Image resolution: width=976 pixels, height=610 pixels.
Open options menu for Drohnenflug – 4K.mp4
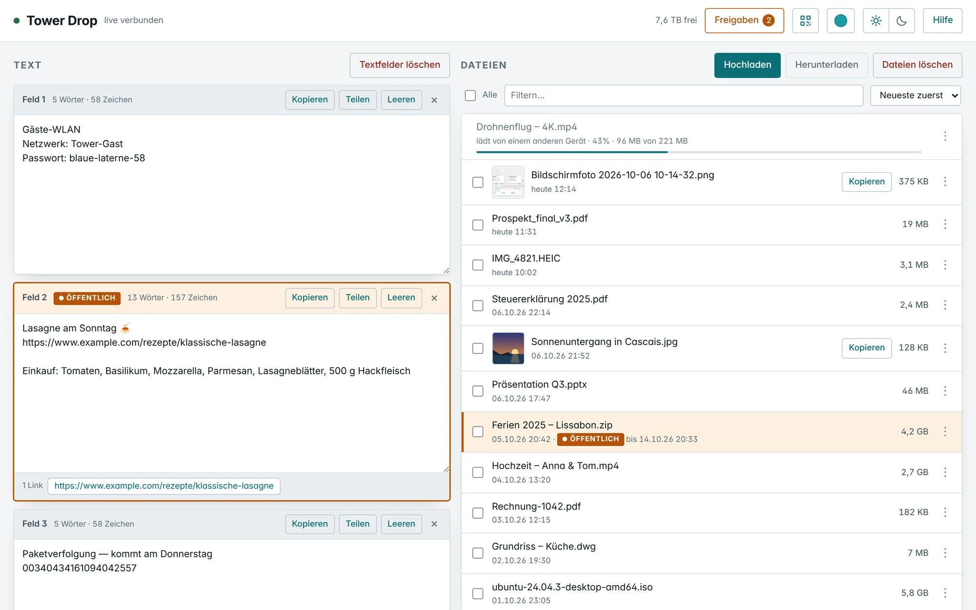click(945, 136)
